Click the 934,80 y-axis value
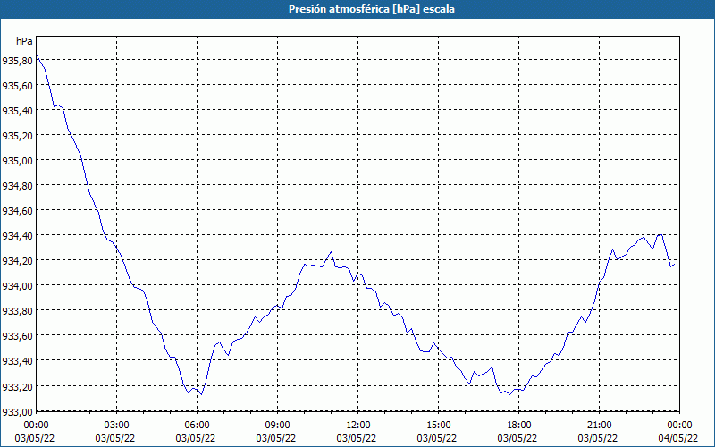The height and width of the screenshot is (447, 715). click(x=16, y=186)
